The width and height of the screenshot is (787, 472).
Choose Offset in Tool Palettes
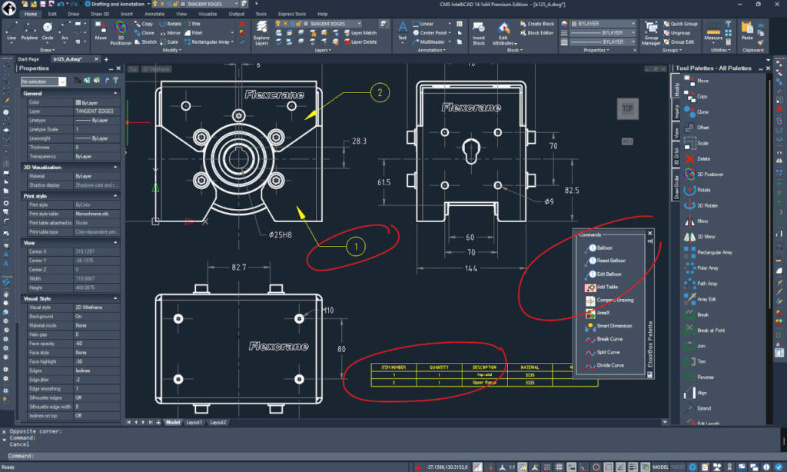click(x=696, y=128)
